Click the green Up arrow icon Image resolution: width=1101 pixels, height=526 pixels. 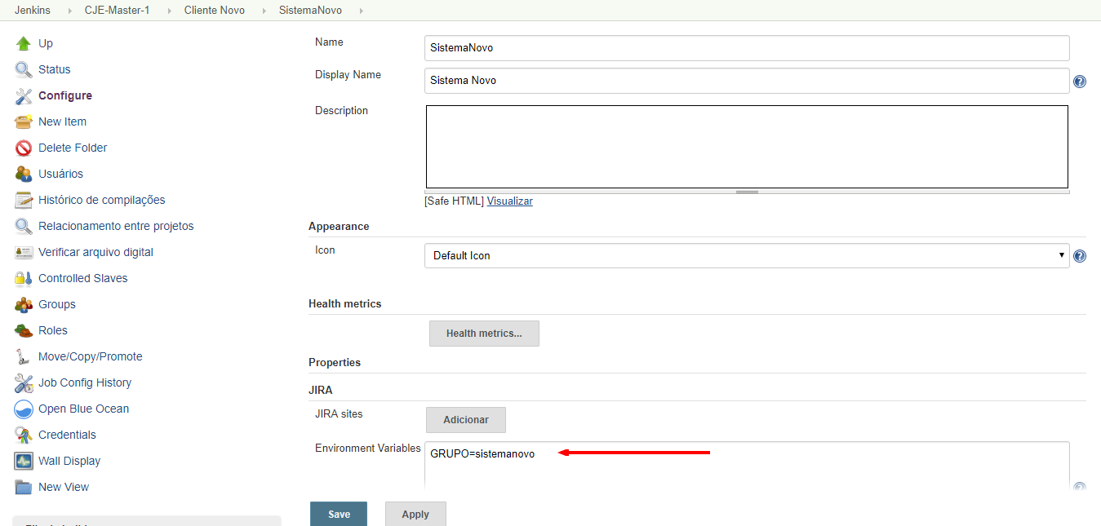click(23, 43)
